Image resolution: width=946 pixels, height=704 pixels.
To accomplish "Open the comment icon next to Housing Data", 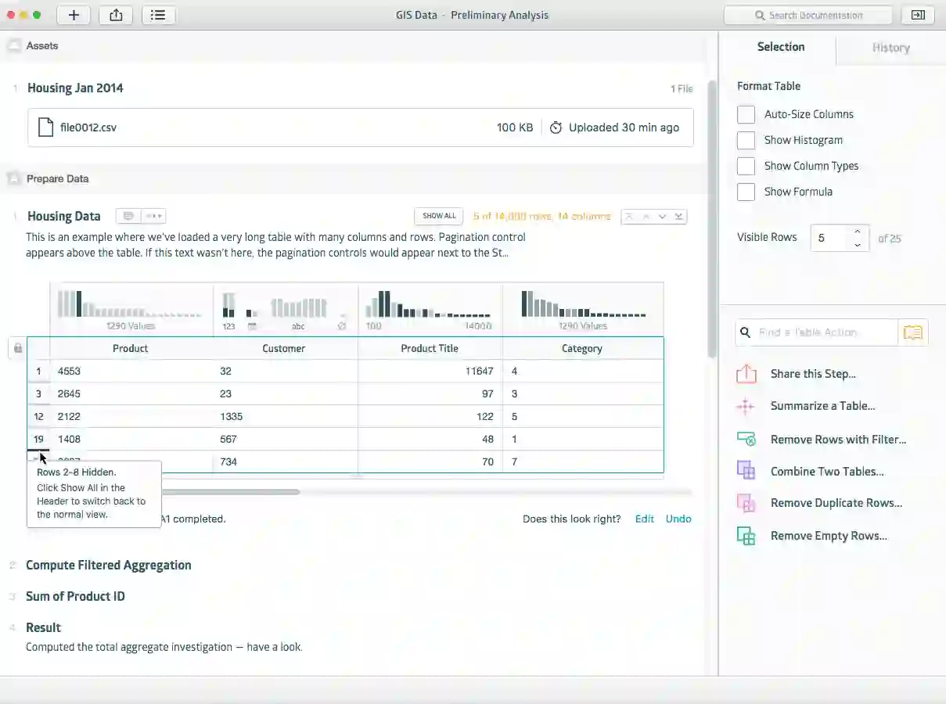I will click(x=128, y=216).
